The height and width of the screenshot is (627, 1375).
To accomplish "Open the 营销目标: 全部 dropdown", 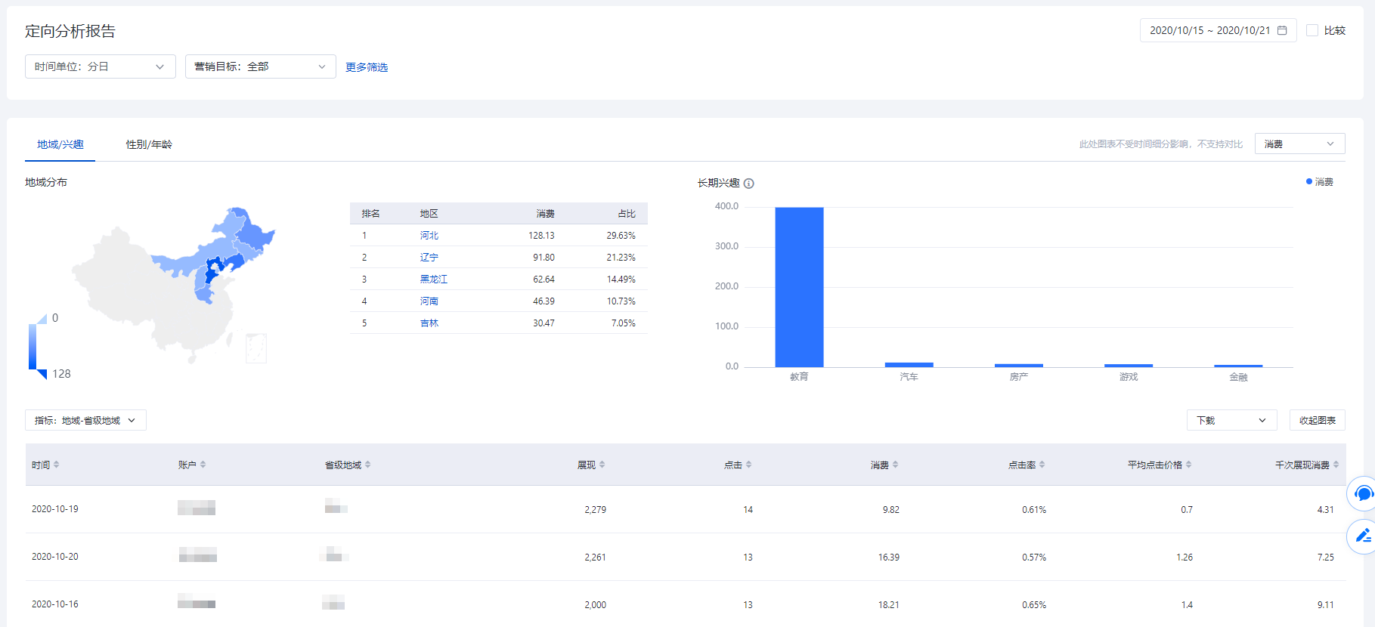I will click(261, 66).
